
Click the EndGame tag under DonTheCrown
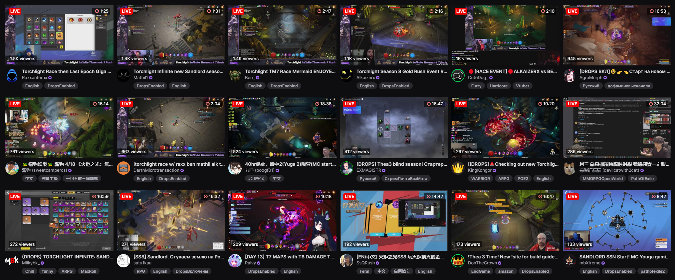pyautogui.click(x=480, y=271)
